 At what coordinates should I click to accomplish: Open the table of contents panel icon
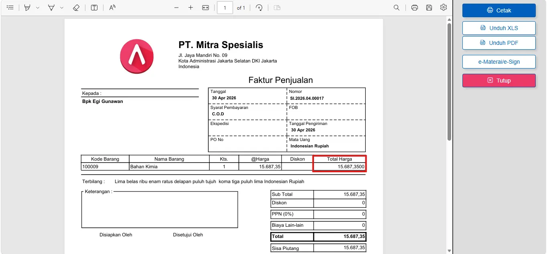point(10,8)
